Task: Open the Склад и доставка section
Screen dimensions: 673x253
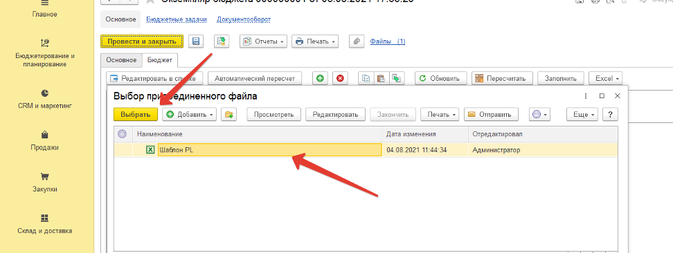Action: pyautogui.click(x=44, y=225)
